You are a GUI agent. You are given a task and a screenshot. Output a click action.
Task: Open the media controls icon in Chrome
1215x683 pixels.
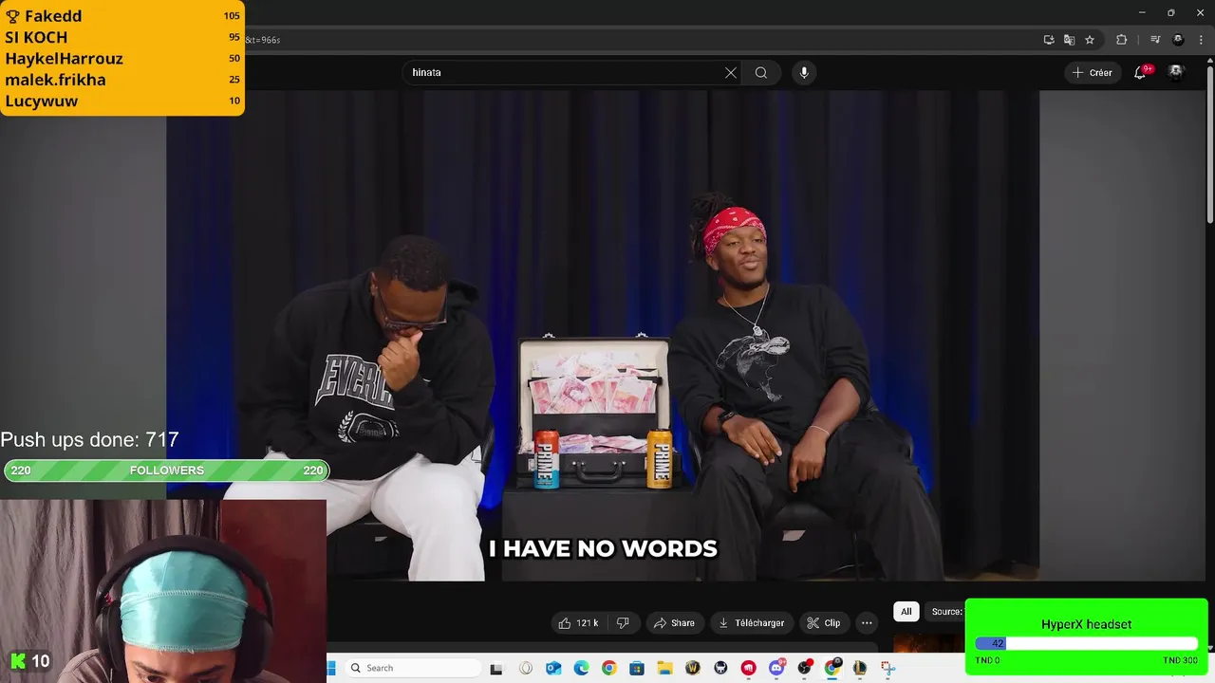coord(1155,40)
